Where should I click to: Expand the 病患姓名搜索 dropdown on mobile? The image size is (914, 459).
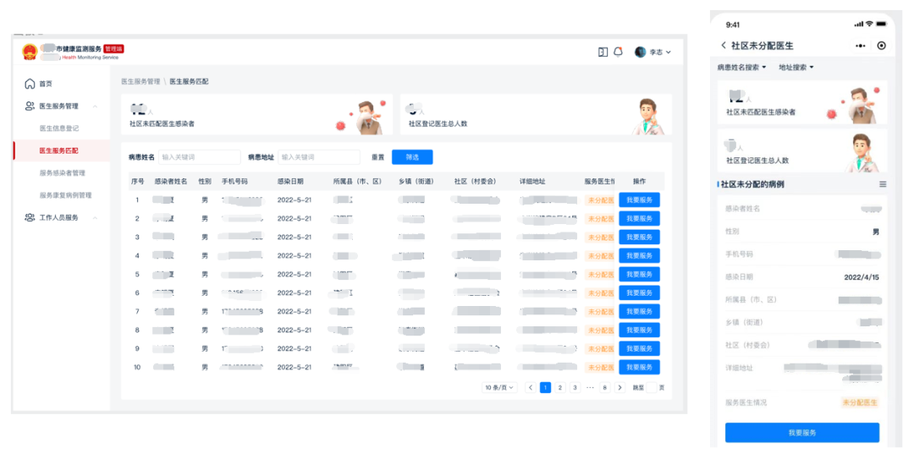741,68
